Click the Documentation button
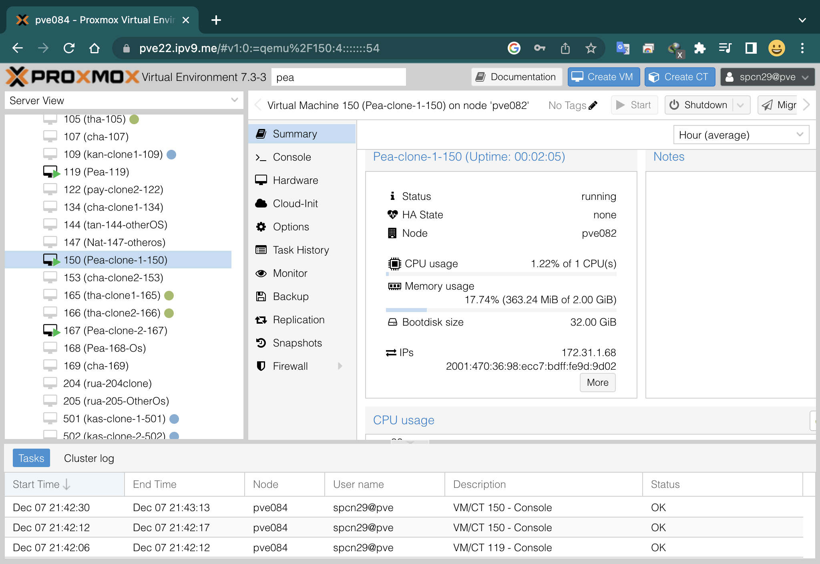The image size is (820, 564). pos(517,77)
